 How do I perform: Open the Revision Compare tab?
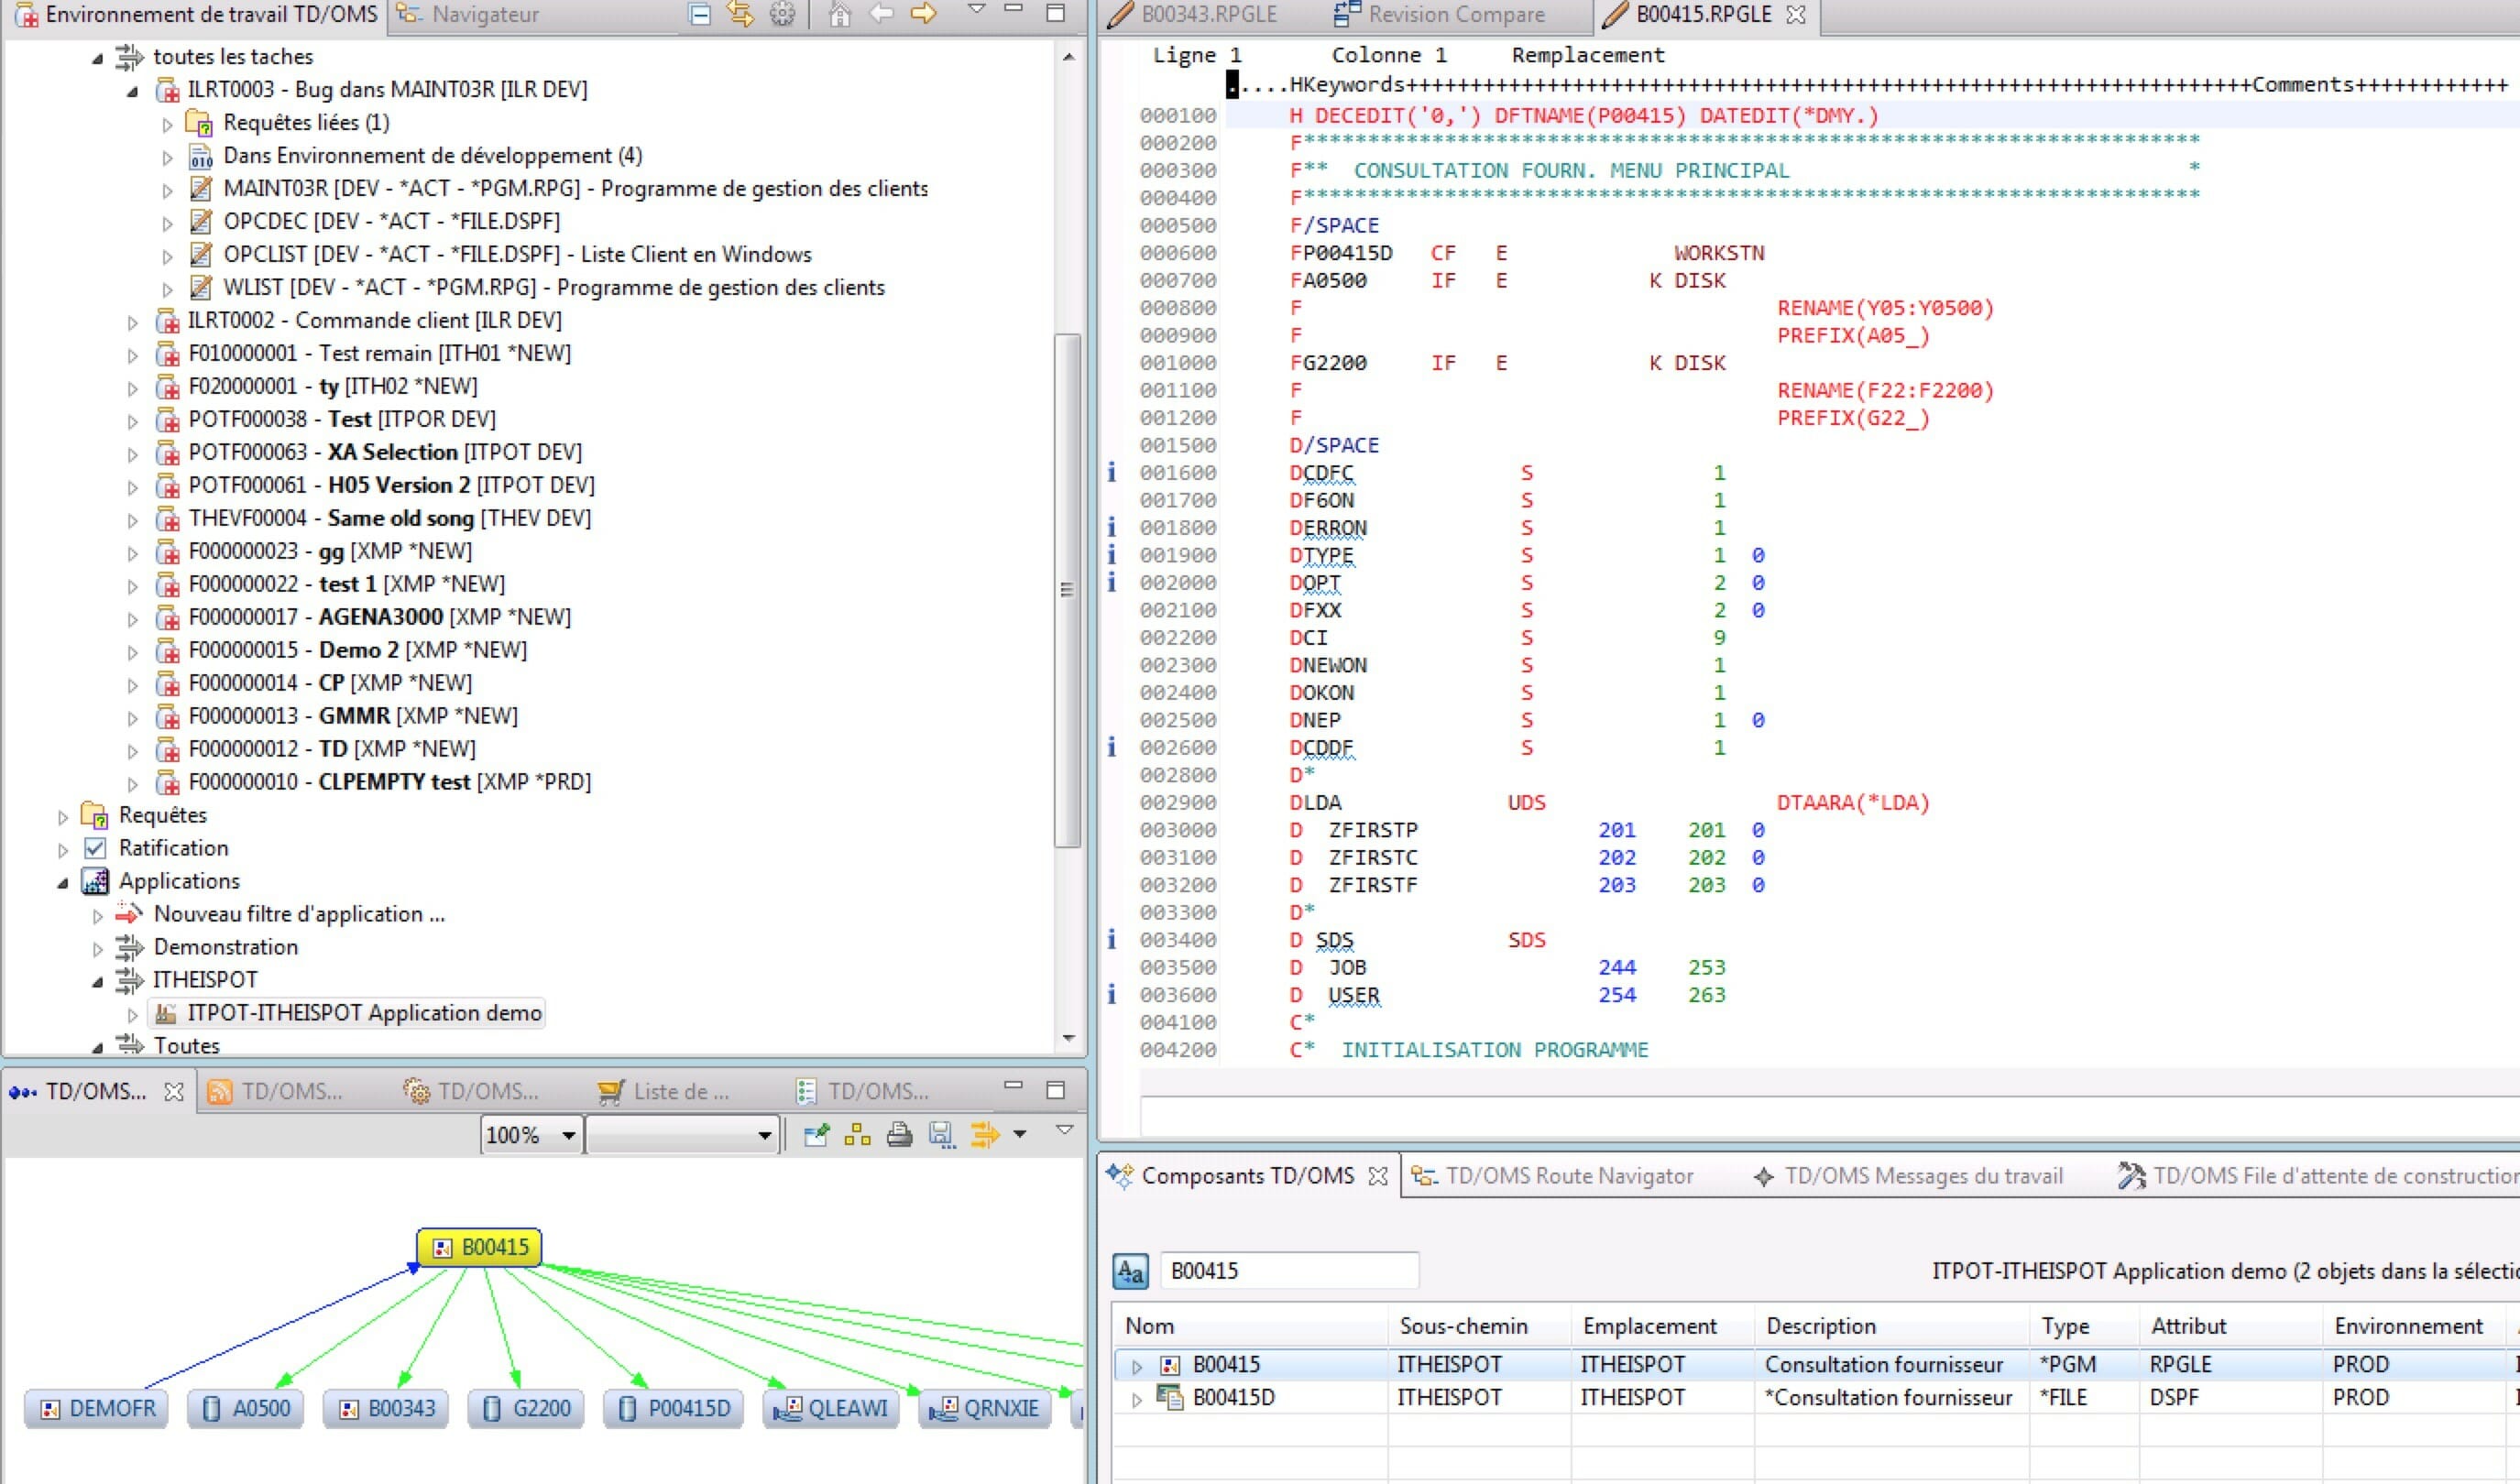pos(1440,14)
